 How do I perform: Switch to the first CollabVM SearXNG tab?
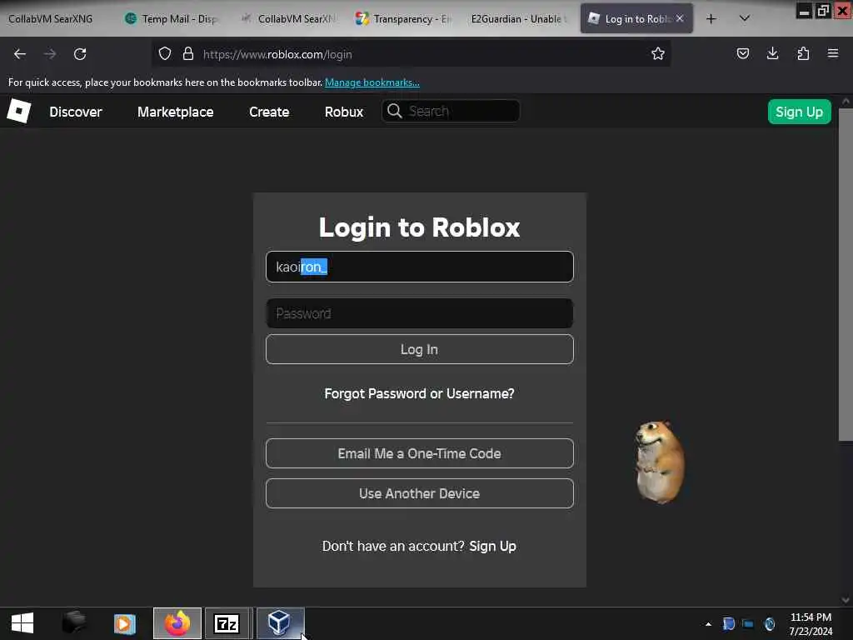click(x=51, y=19)
